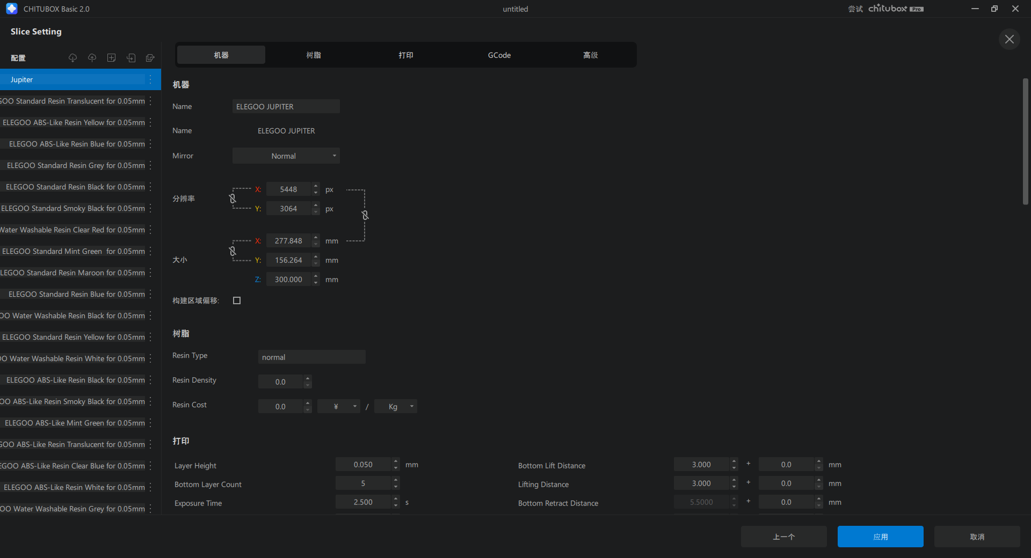This screenshot has height=558, width=1031.
Task: Import a profile file icon
Action: [x=131, y=58]
